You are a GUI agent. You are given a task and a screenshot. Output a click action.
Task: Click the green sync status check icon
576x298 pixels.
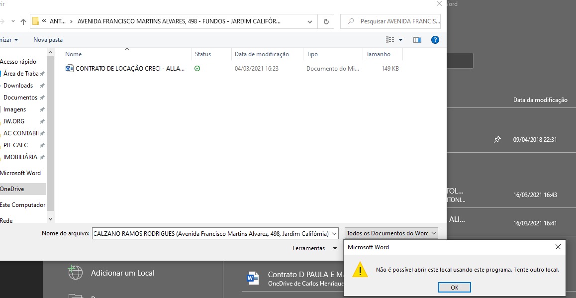point(197,68)
